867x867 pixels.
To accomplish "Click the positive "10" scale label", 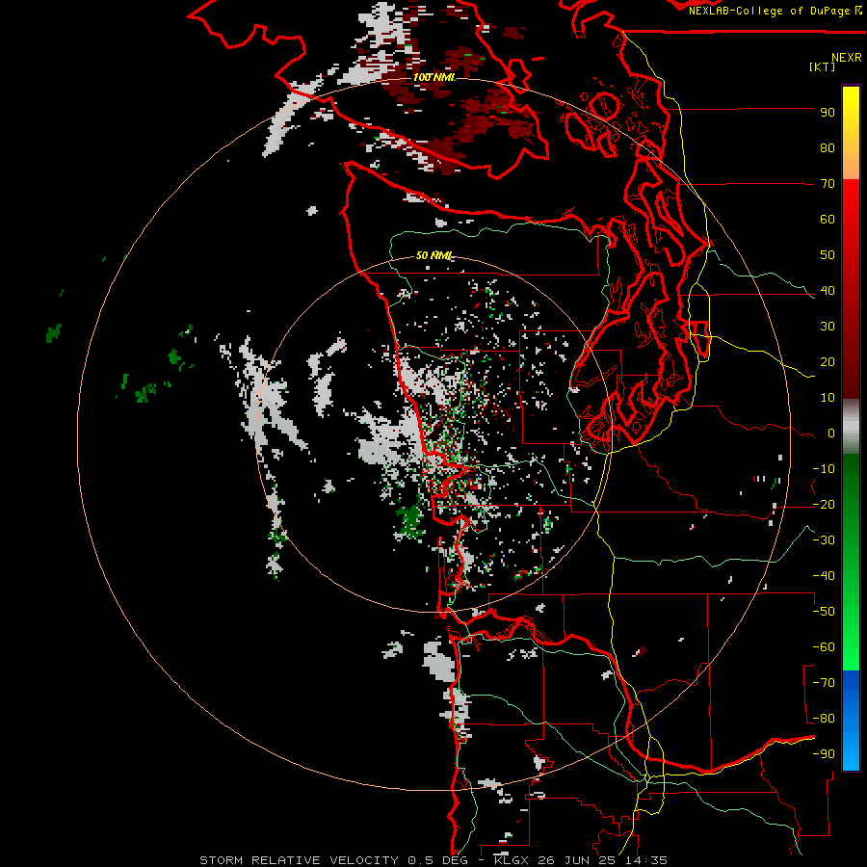I will [x=828, y=398].
